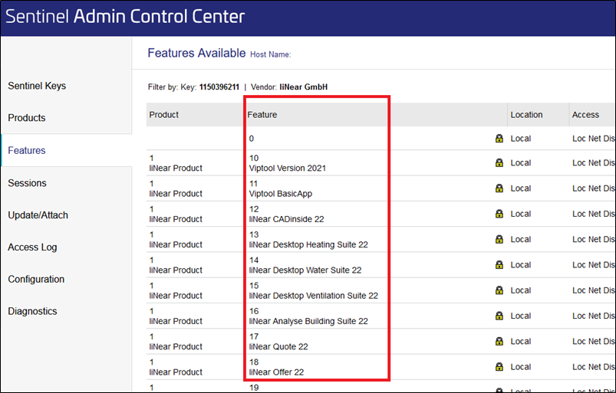Click the Location column header
The width and height of the screenshot is (616, 393).
(x=526, y=114)
